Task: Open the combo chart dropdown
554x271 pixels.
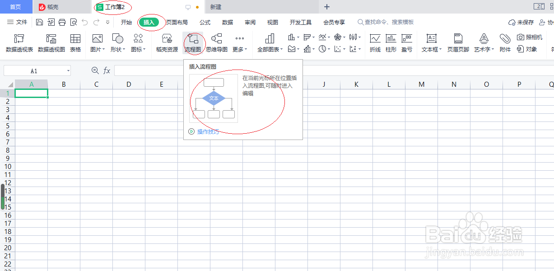Action: pos(309,49)
